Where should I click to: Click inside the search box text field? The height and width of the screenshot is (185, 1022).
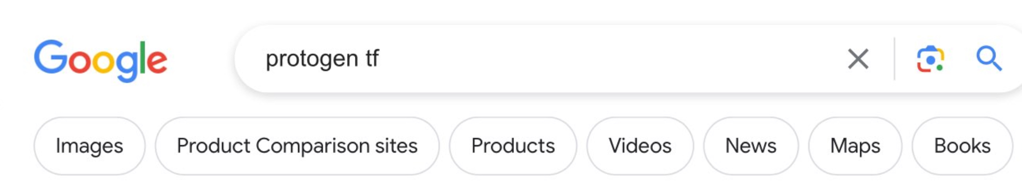pos(549,59)
